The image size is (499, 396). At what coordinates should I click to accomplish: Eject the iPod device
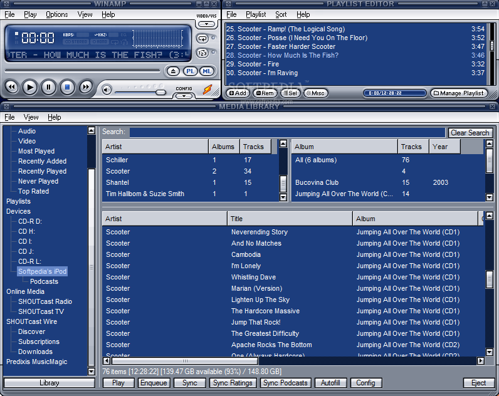point(479,383)
